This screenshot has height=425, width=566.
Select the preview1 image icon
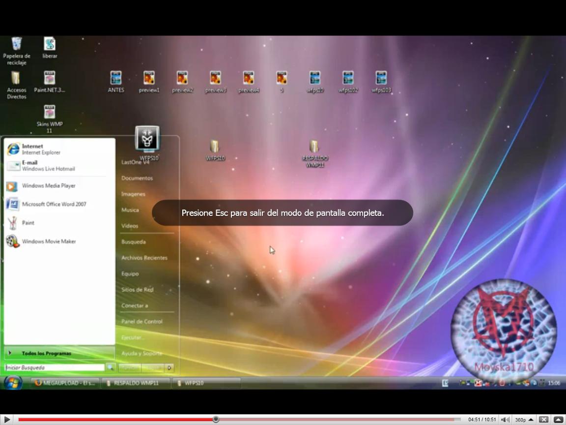(149, 82)
